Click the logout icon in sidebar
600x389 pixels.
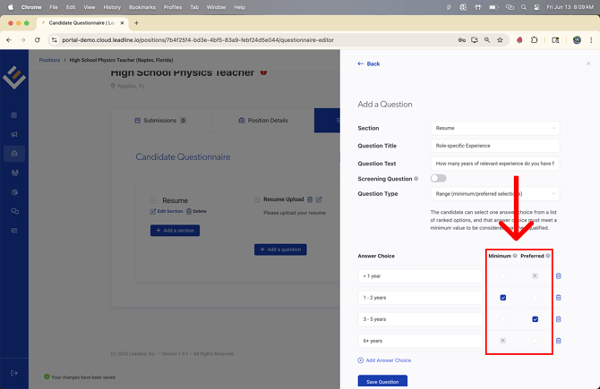pos(14,373)
